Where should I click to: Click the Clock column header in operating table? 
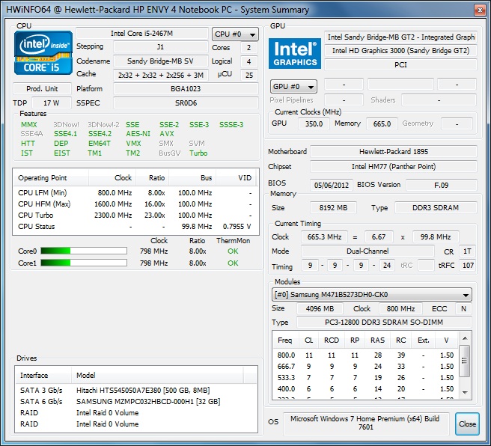pyautogui.click(x=112, y=178)
